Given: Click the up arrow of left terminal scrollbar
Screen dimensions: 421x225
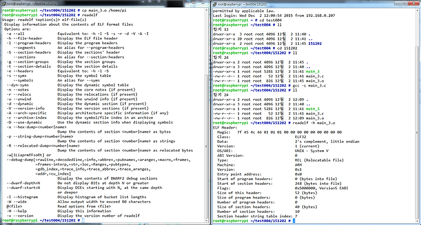Looking at the screenshot, I should coord(206,10).
